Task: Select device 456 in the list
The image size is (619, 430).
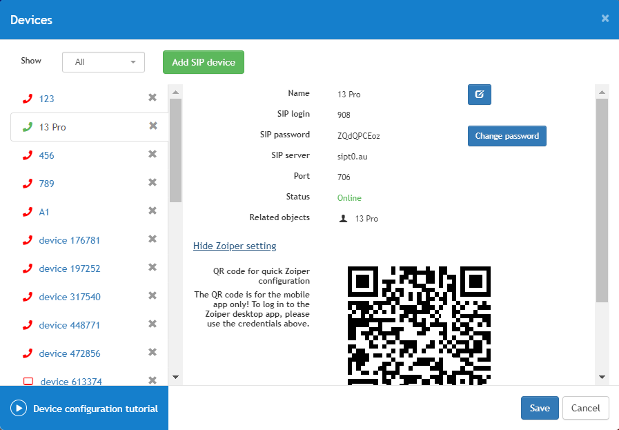Action: pyautogui.click(x=47, y=155)
